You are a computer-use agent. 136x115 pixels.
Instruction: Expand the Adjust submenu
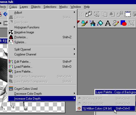point(42,12)
